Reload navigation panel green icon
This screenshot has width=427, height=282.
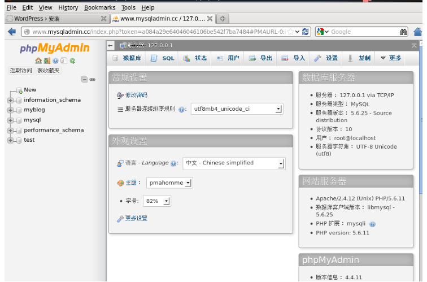click(x=72, y=60)
